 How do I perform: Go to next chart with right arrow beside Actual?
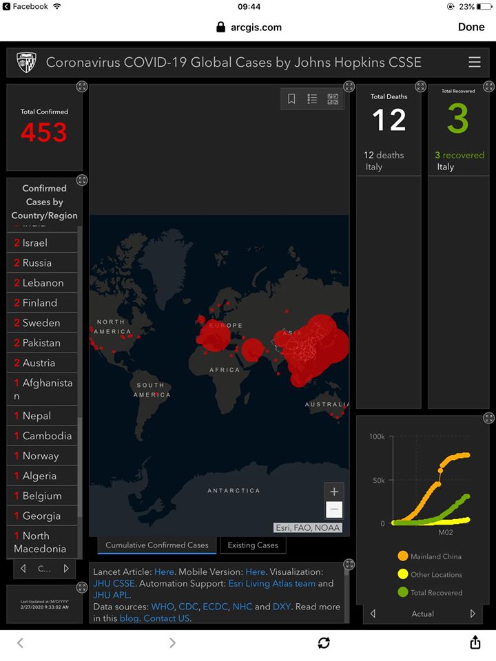[x=473, y=613]
